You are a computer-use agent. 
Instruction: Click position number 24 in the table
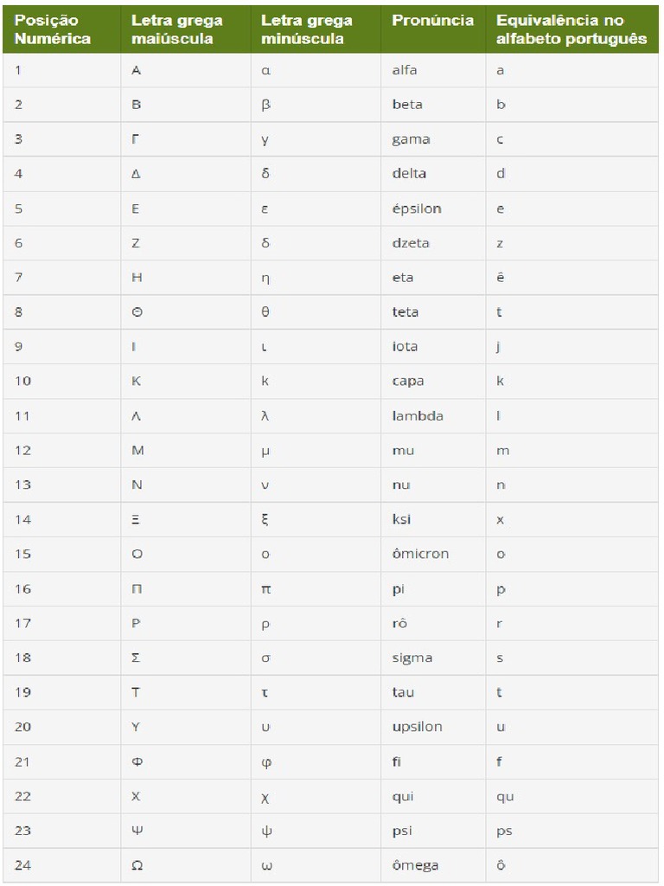coord(22,865)
